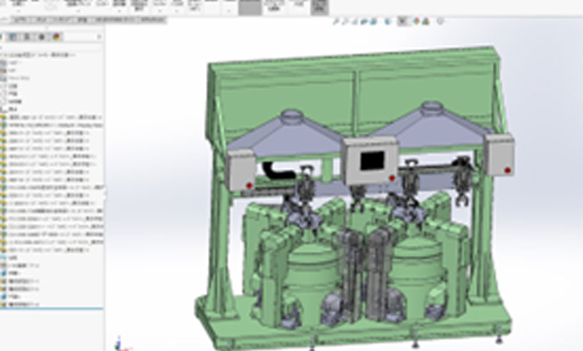Screen dimensions: 583x351
Task: Click the black touchscreen panel on the model
Action: click(x=370, y=161)
